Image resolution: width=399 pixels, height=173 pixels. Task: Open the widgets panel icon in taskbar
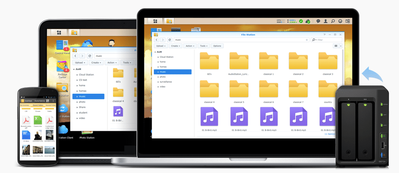point(348,21)
